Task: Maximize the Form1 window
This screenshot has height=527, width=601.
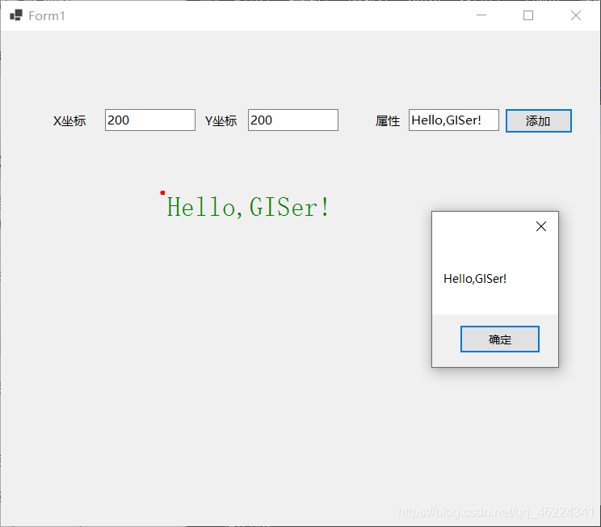Action: pyautogui.click(x=528, y=15)
